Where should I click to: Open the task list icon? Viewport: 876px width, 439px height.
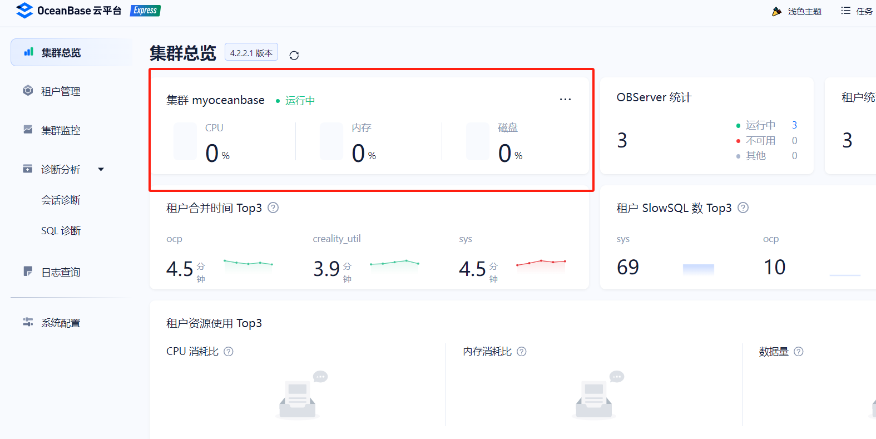(x=845, y=11)
